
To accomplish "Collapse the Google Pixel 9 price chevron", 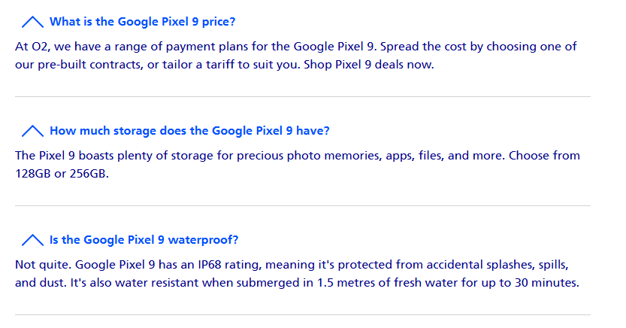I will pyautogui.click(x=33, y=22).
